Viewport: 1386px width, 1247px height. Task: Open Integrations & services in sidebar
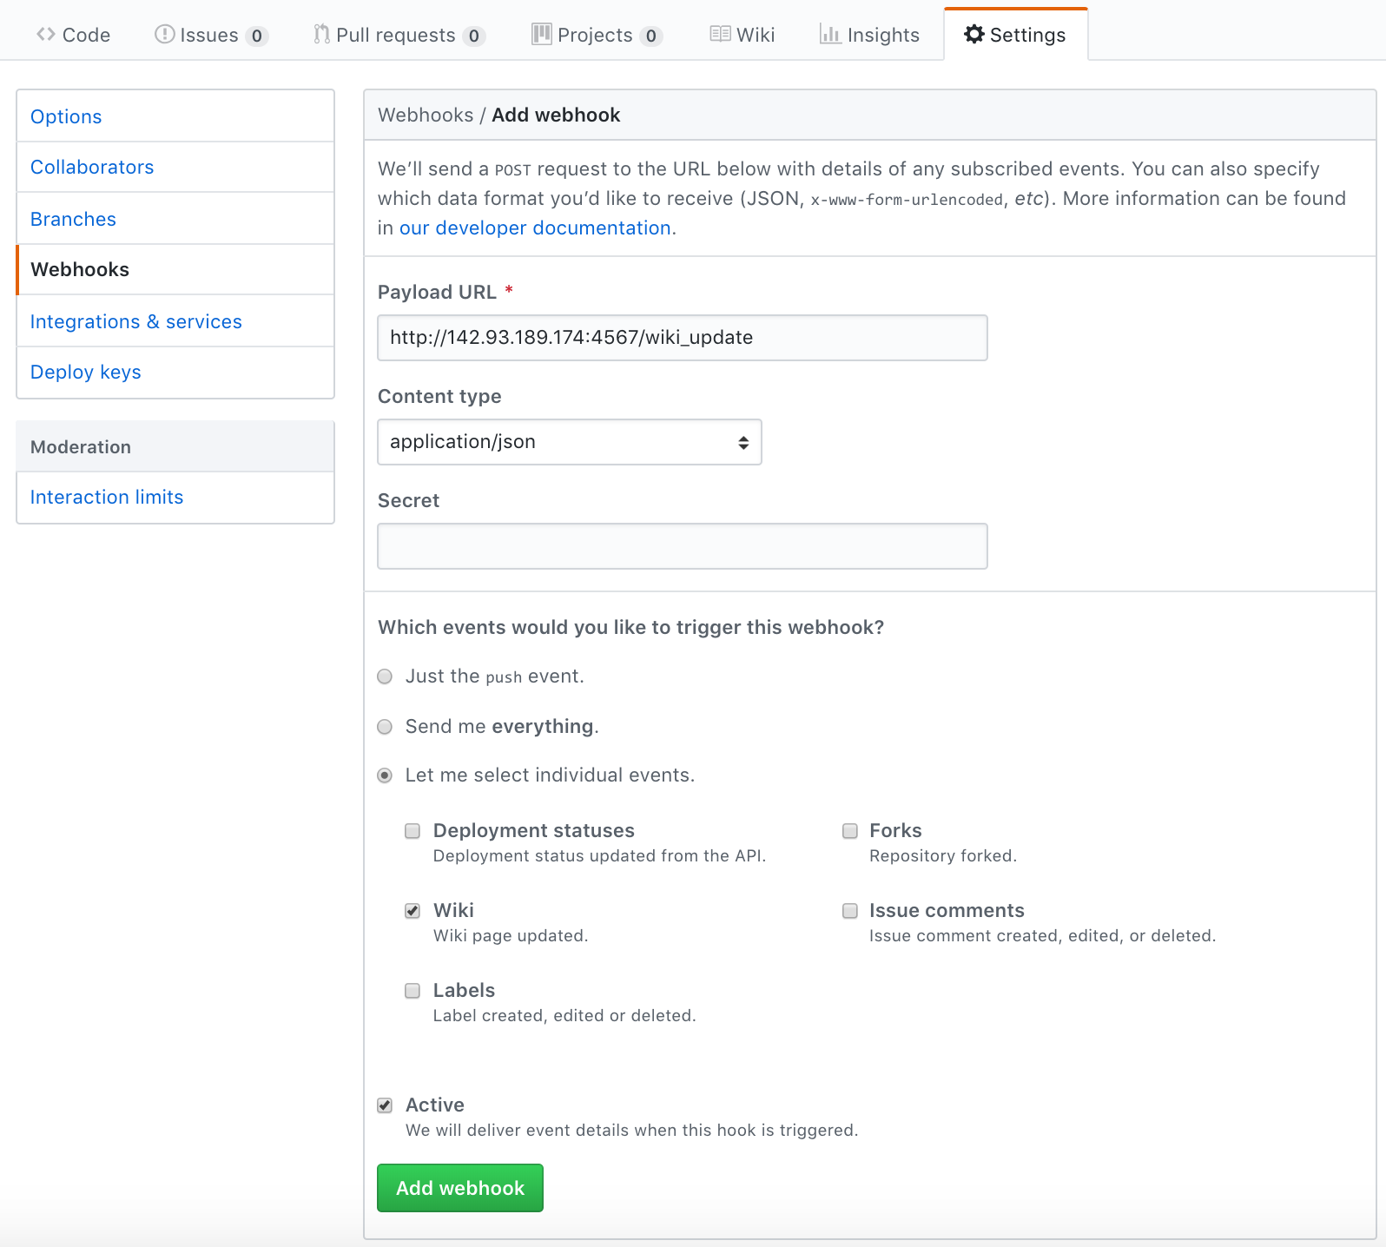(136, 321)
